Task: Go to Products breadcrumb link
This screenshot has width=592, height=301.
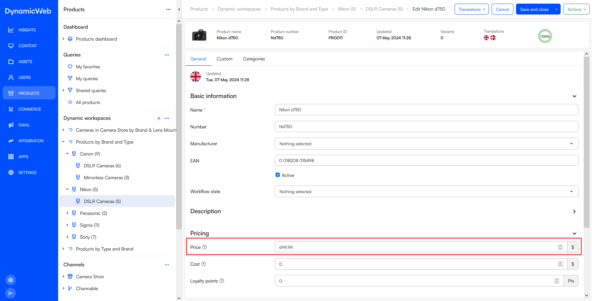Action: tap(199, 9)
